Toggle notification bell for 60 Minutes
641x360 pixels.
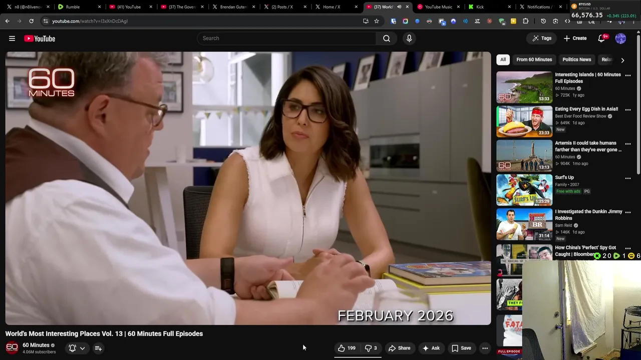coord(72,348)
